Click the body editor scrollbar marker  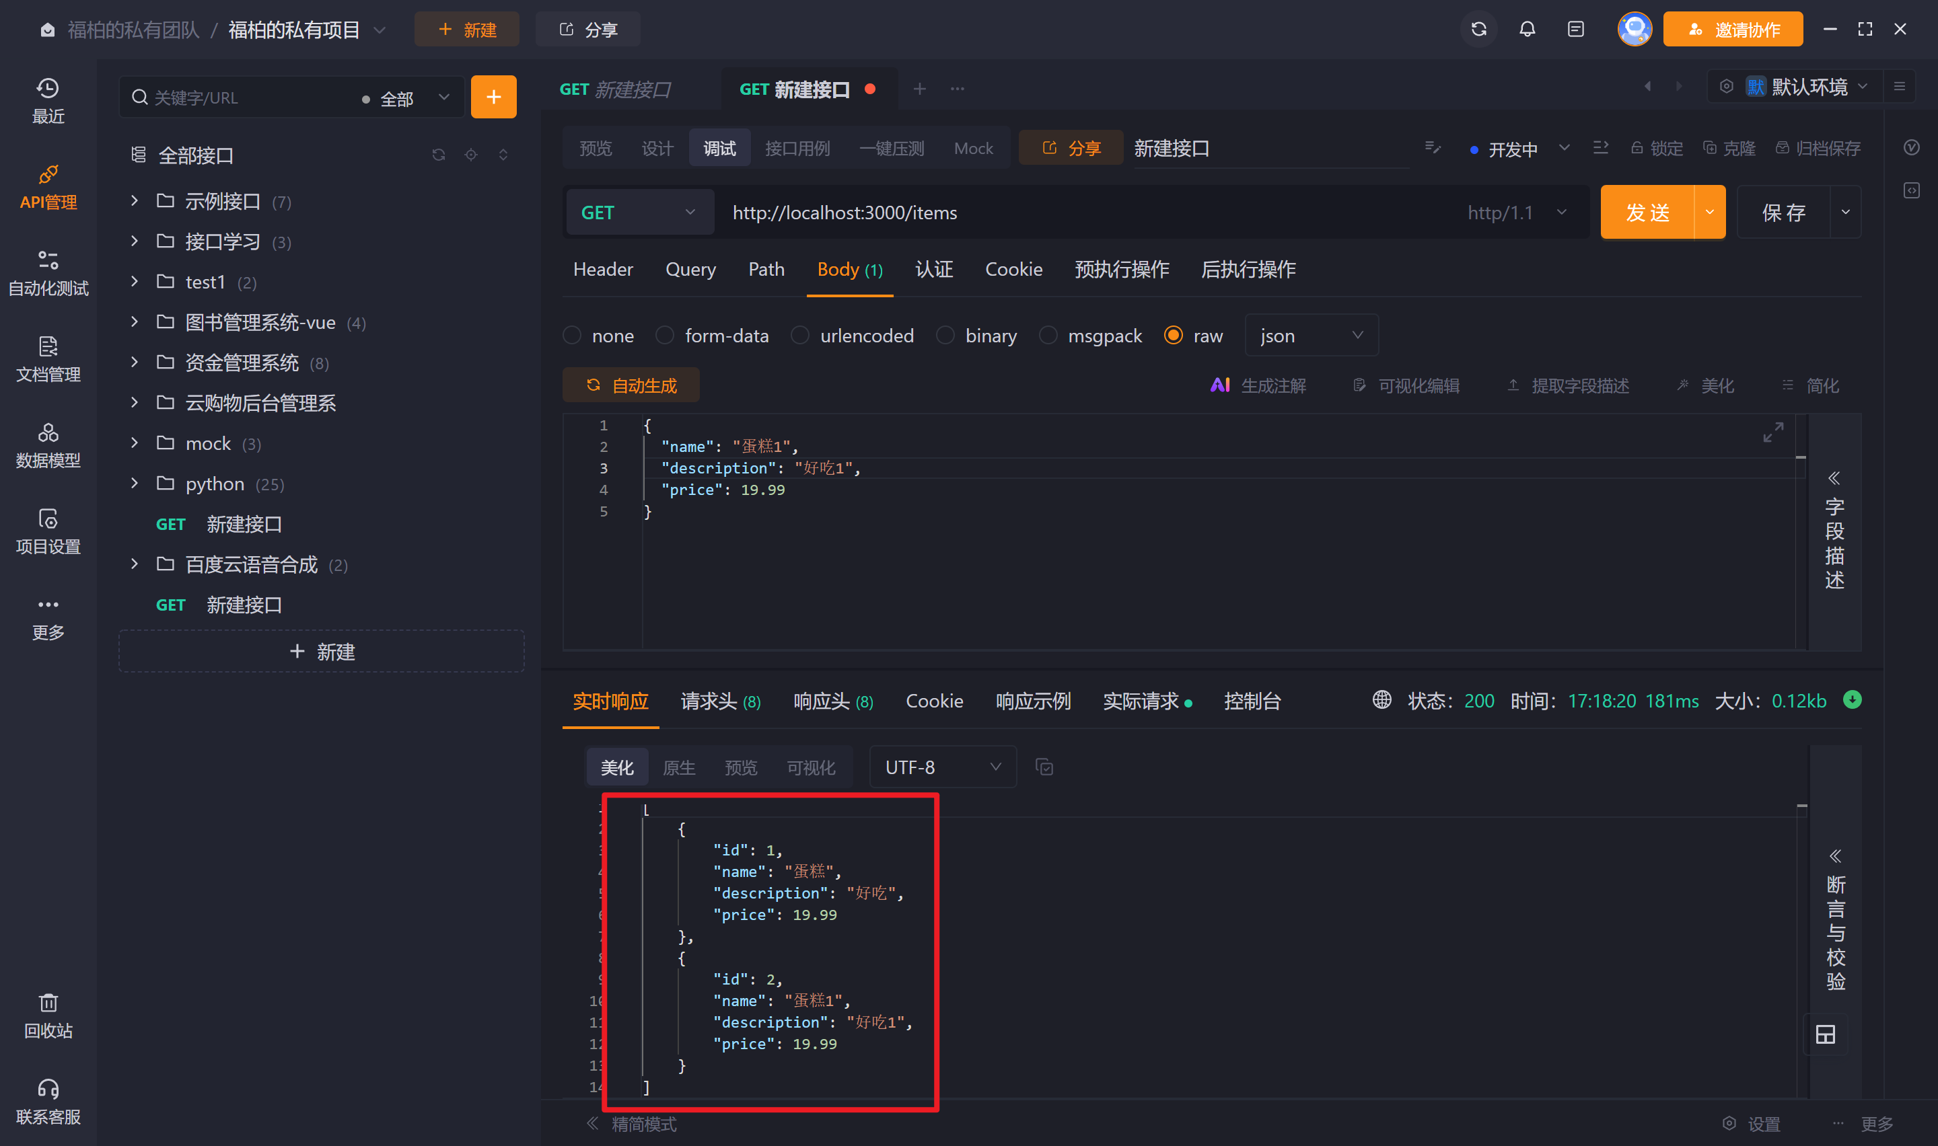point(1801,458)
